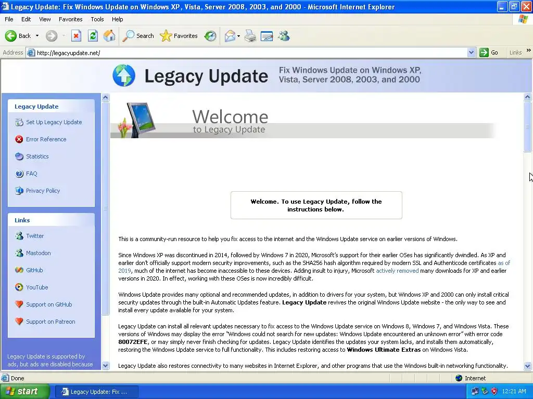Image resolution: width=533 pixels, height=399 pixels.
Task: Click the YouTube media player icon
Action: [19, 287]
